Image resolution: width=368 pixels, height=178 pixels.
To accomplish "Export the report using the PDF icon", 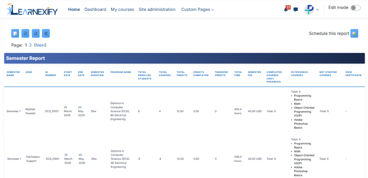I will click(25, 33).
